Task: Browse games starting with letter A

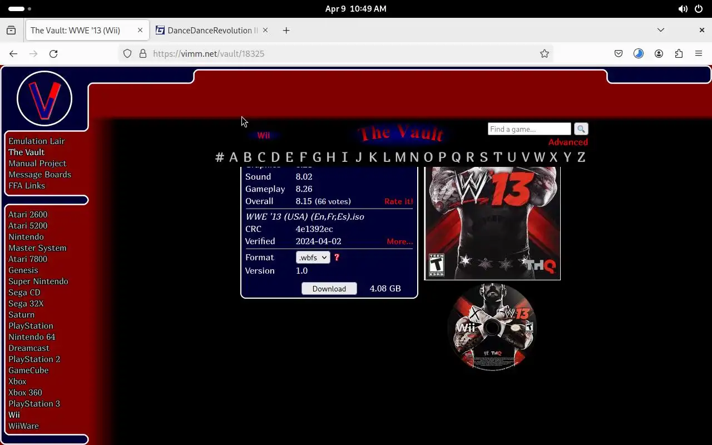Action: tap(234, 157)
